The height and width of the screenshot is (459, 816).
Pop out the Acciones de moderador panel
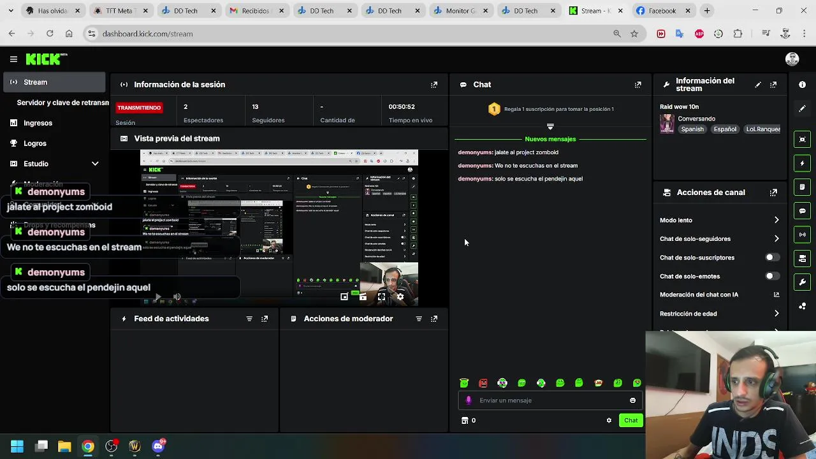point(434,319)
